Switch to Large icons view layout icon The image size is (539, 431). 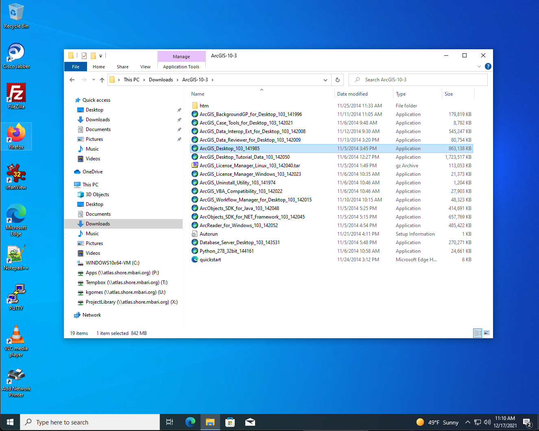pyautogui.click(x=487, y=333)
